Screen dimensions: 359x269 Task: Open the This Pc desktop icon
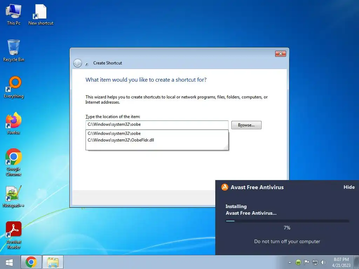pos(14,15)
